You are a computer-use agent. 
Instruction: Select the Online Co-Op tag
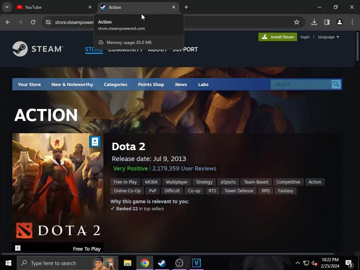tap(127, 191)
